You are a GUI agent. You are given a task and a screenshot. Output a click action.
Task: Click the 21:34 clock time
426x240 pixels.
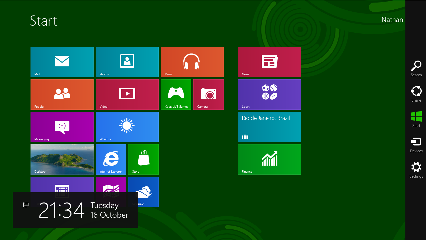pos(62,210)
